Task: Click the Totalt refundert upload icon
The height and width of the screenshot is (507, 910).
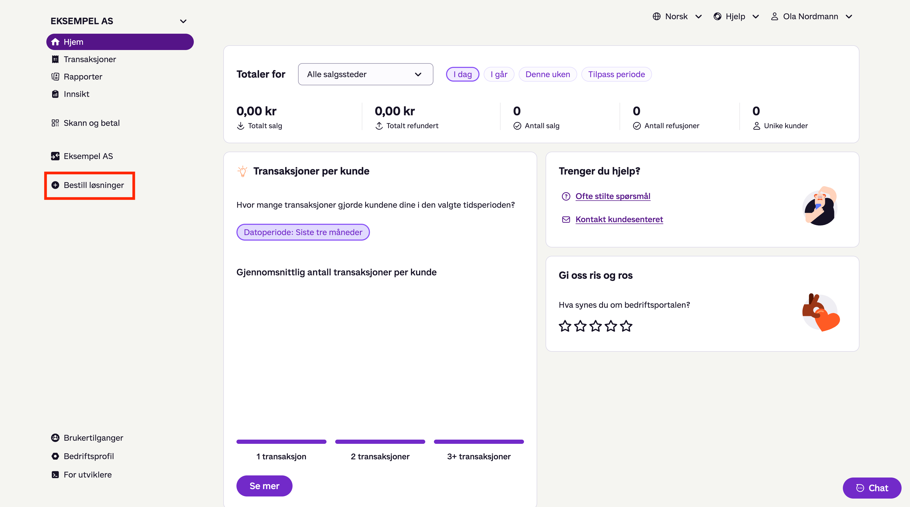Action: (x=379, y=126)
